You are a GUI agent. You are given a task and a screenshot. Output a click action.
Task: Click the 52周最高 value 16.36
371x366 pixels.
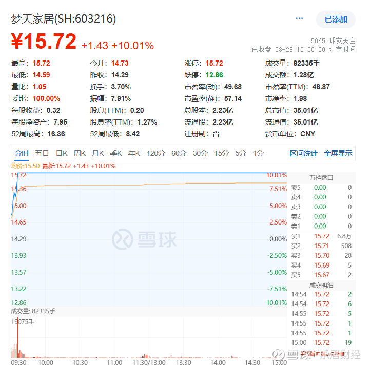[56, 134]
